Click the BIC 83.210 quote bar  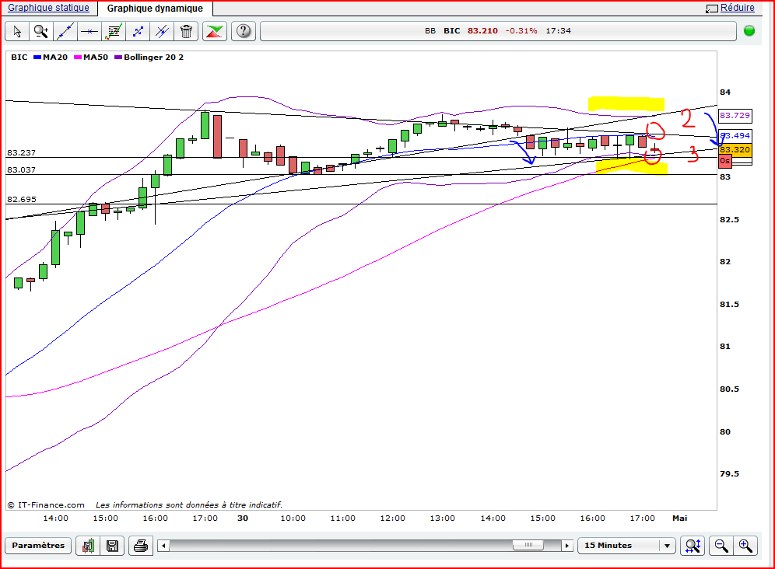(498, 31)
